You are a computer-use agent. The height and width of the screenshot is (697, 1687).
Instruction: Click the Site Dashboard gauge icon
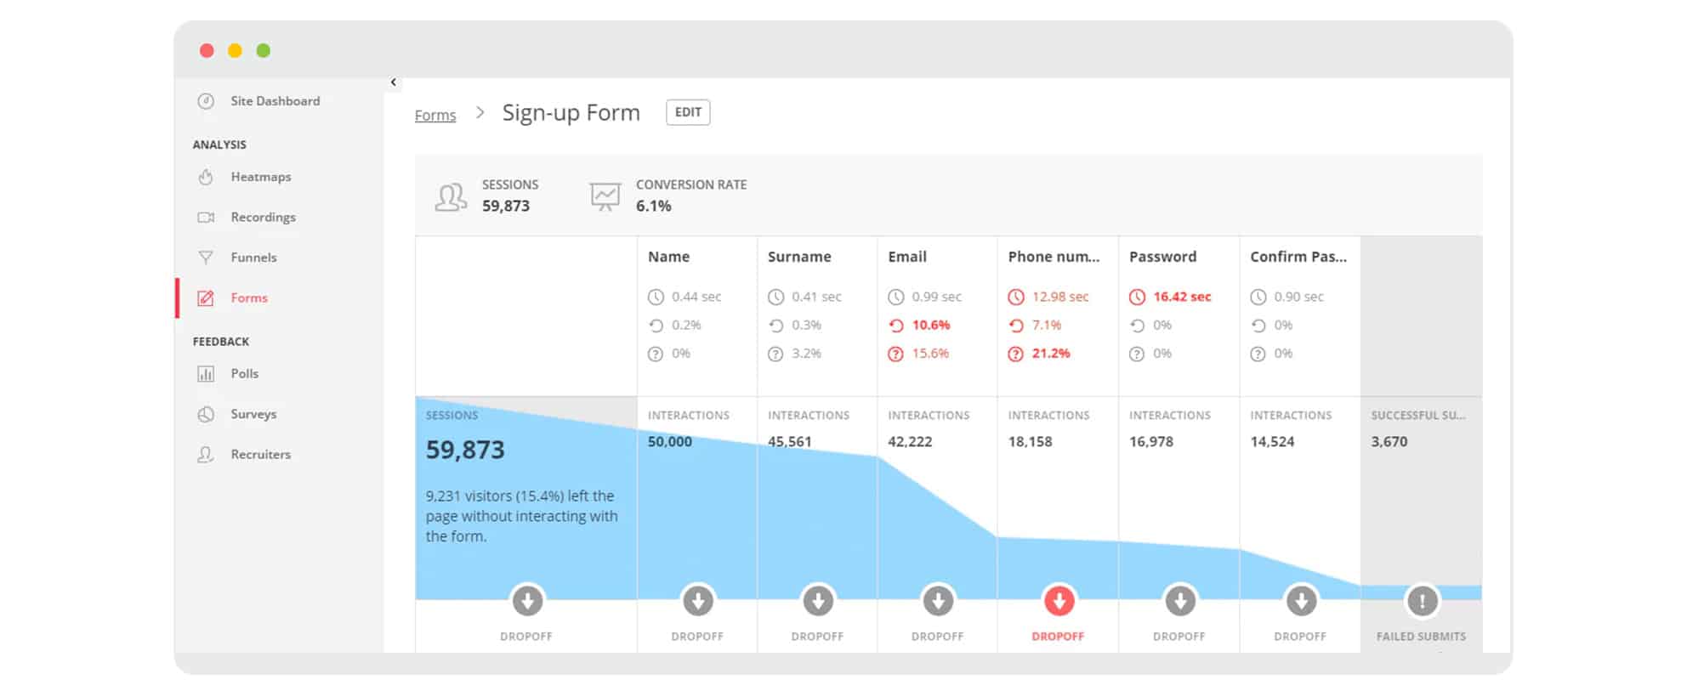pos(206,101)
